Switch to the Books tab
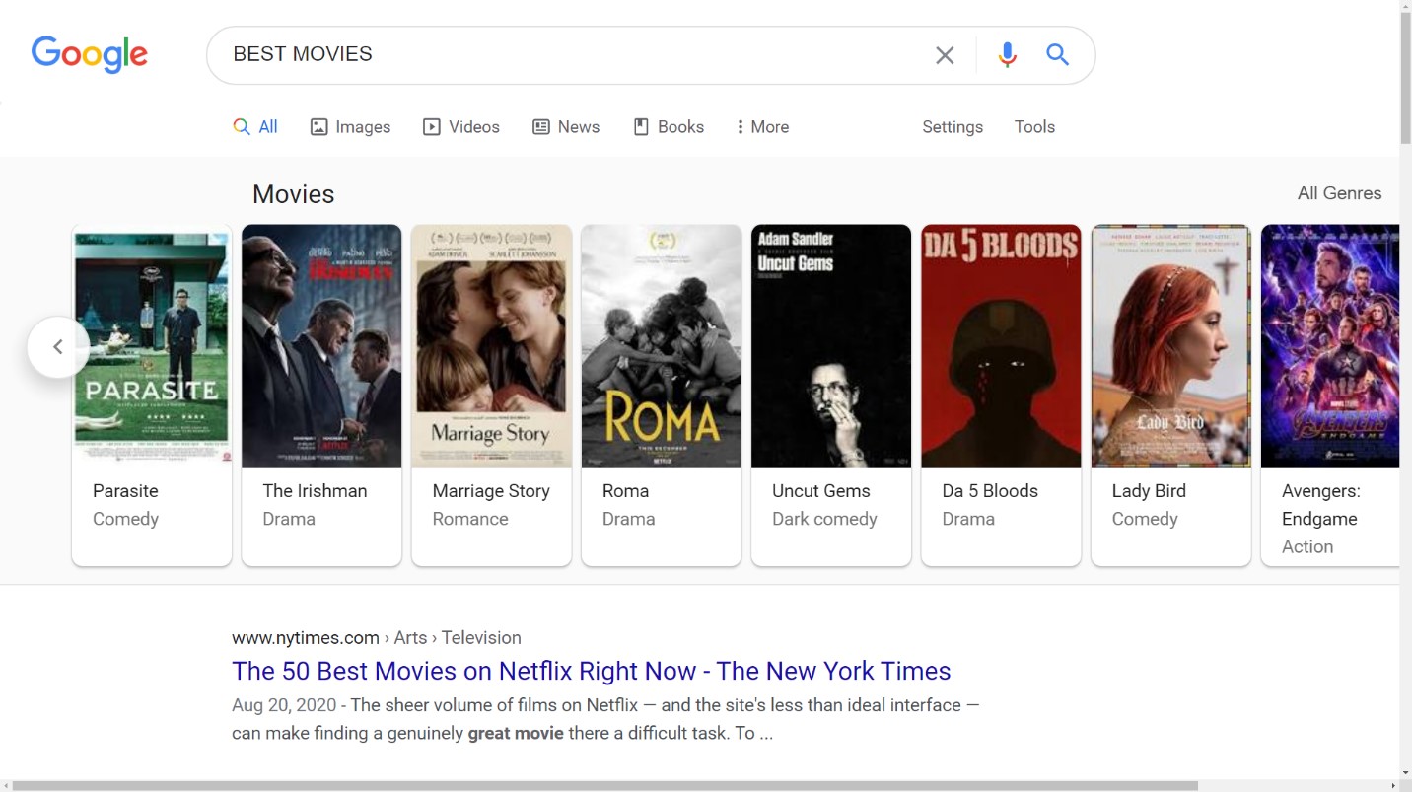1412x792 pixels. (669, 127)
